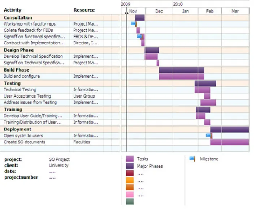Click the Milestone icon in the legend
The width and height of the screenshot is (260, 210).
192,159
